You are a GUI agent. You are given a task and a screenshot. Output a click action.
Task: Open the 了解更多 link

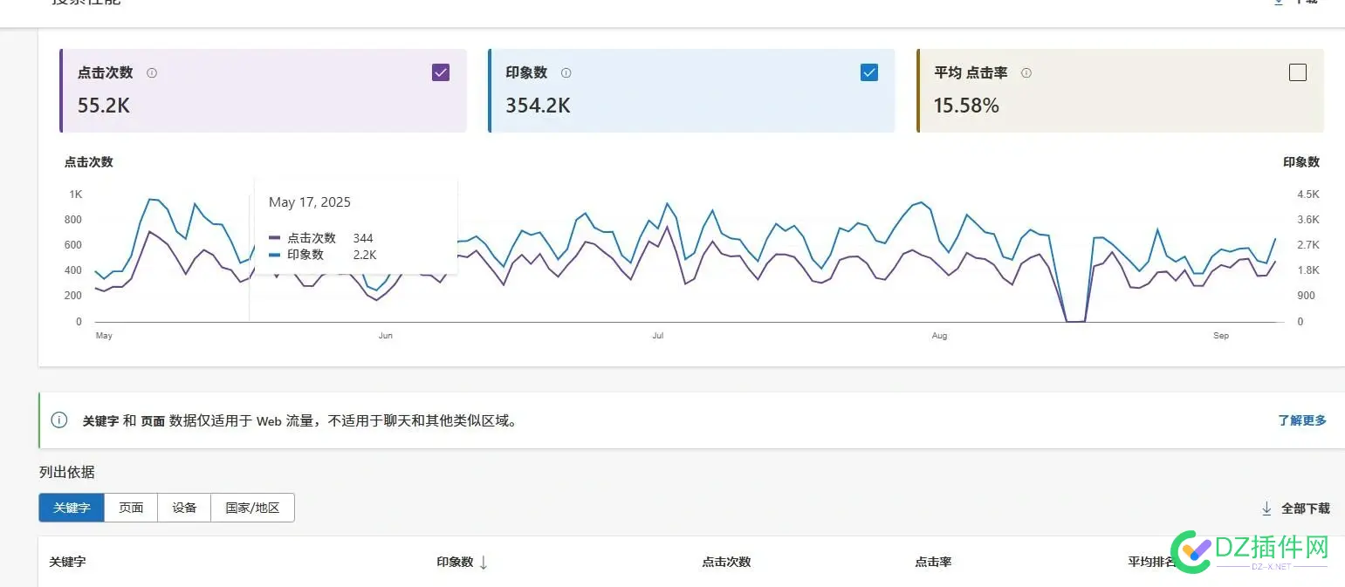(1302, 420)
